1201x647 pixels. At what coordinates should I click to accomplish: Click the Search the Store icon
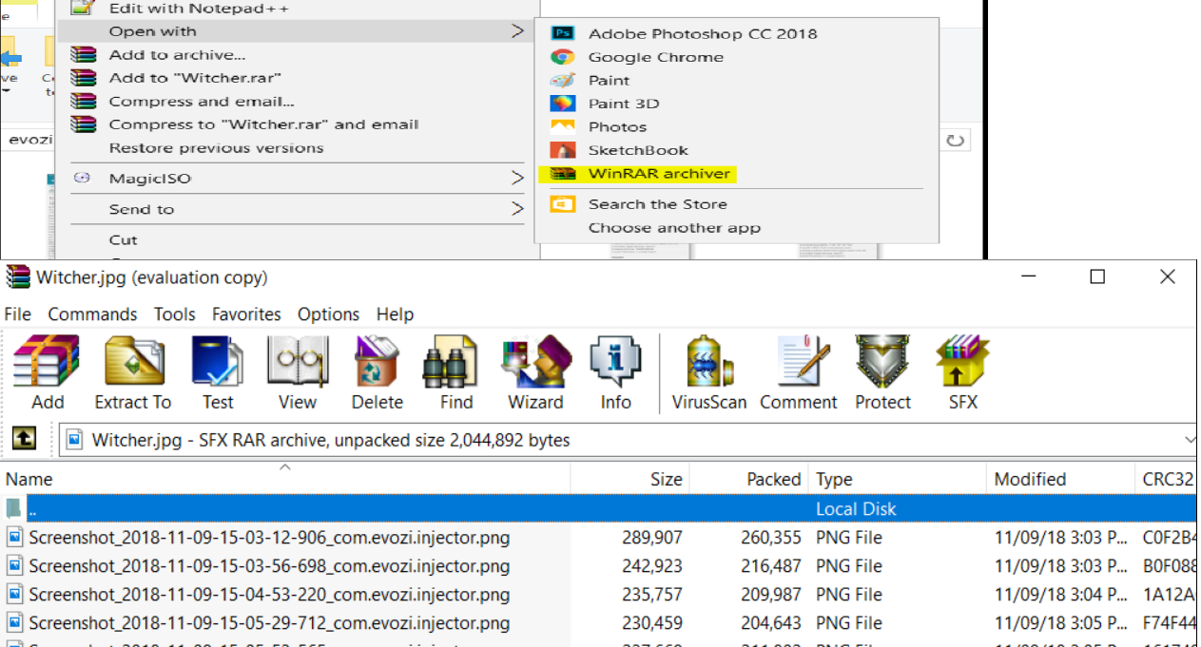pos(563,204)
